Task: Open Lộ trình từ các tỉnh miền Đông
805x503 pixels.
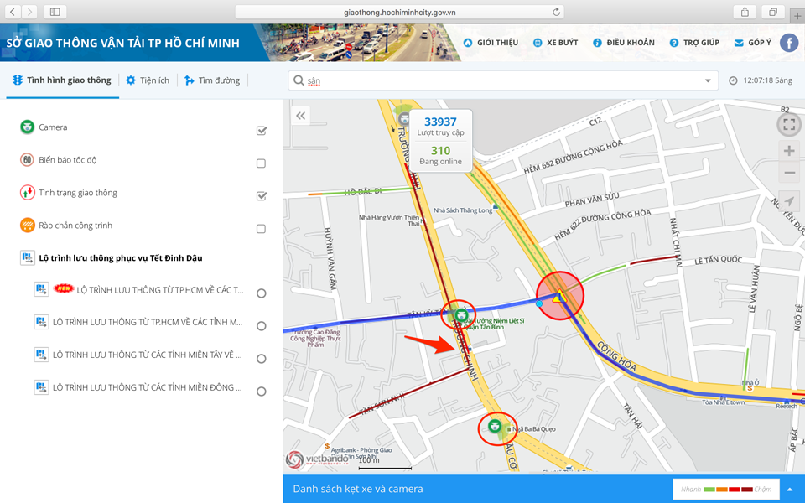Action: click(x=148, y=387)
